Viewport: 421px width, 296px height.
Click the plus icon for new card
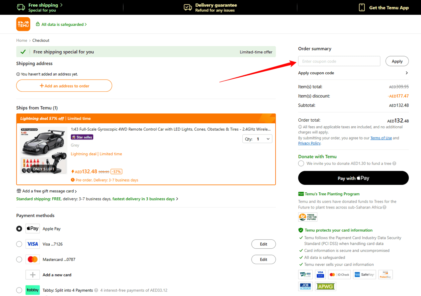(33, 275)
